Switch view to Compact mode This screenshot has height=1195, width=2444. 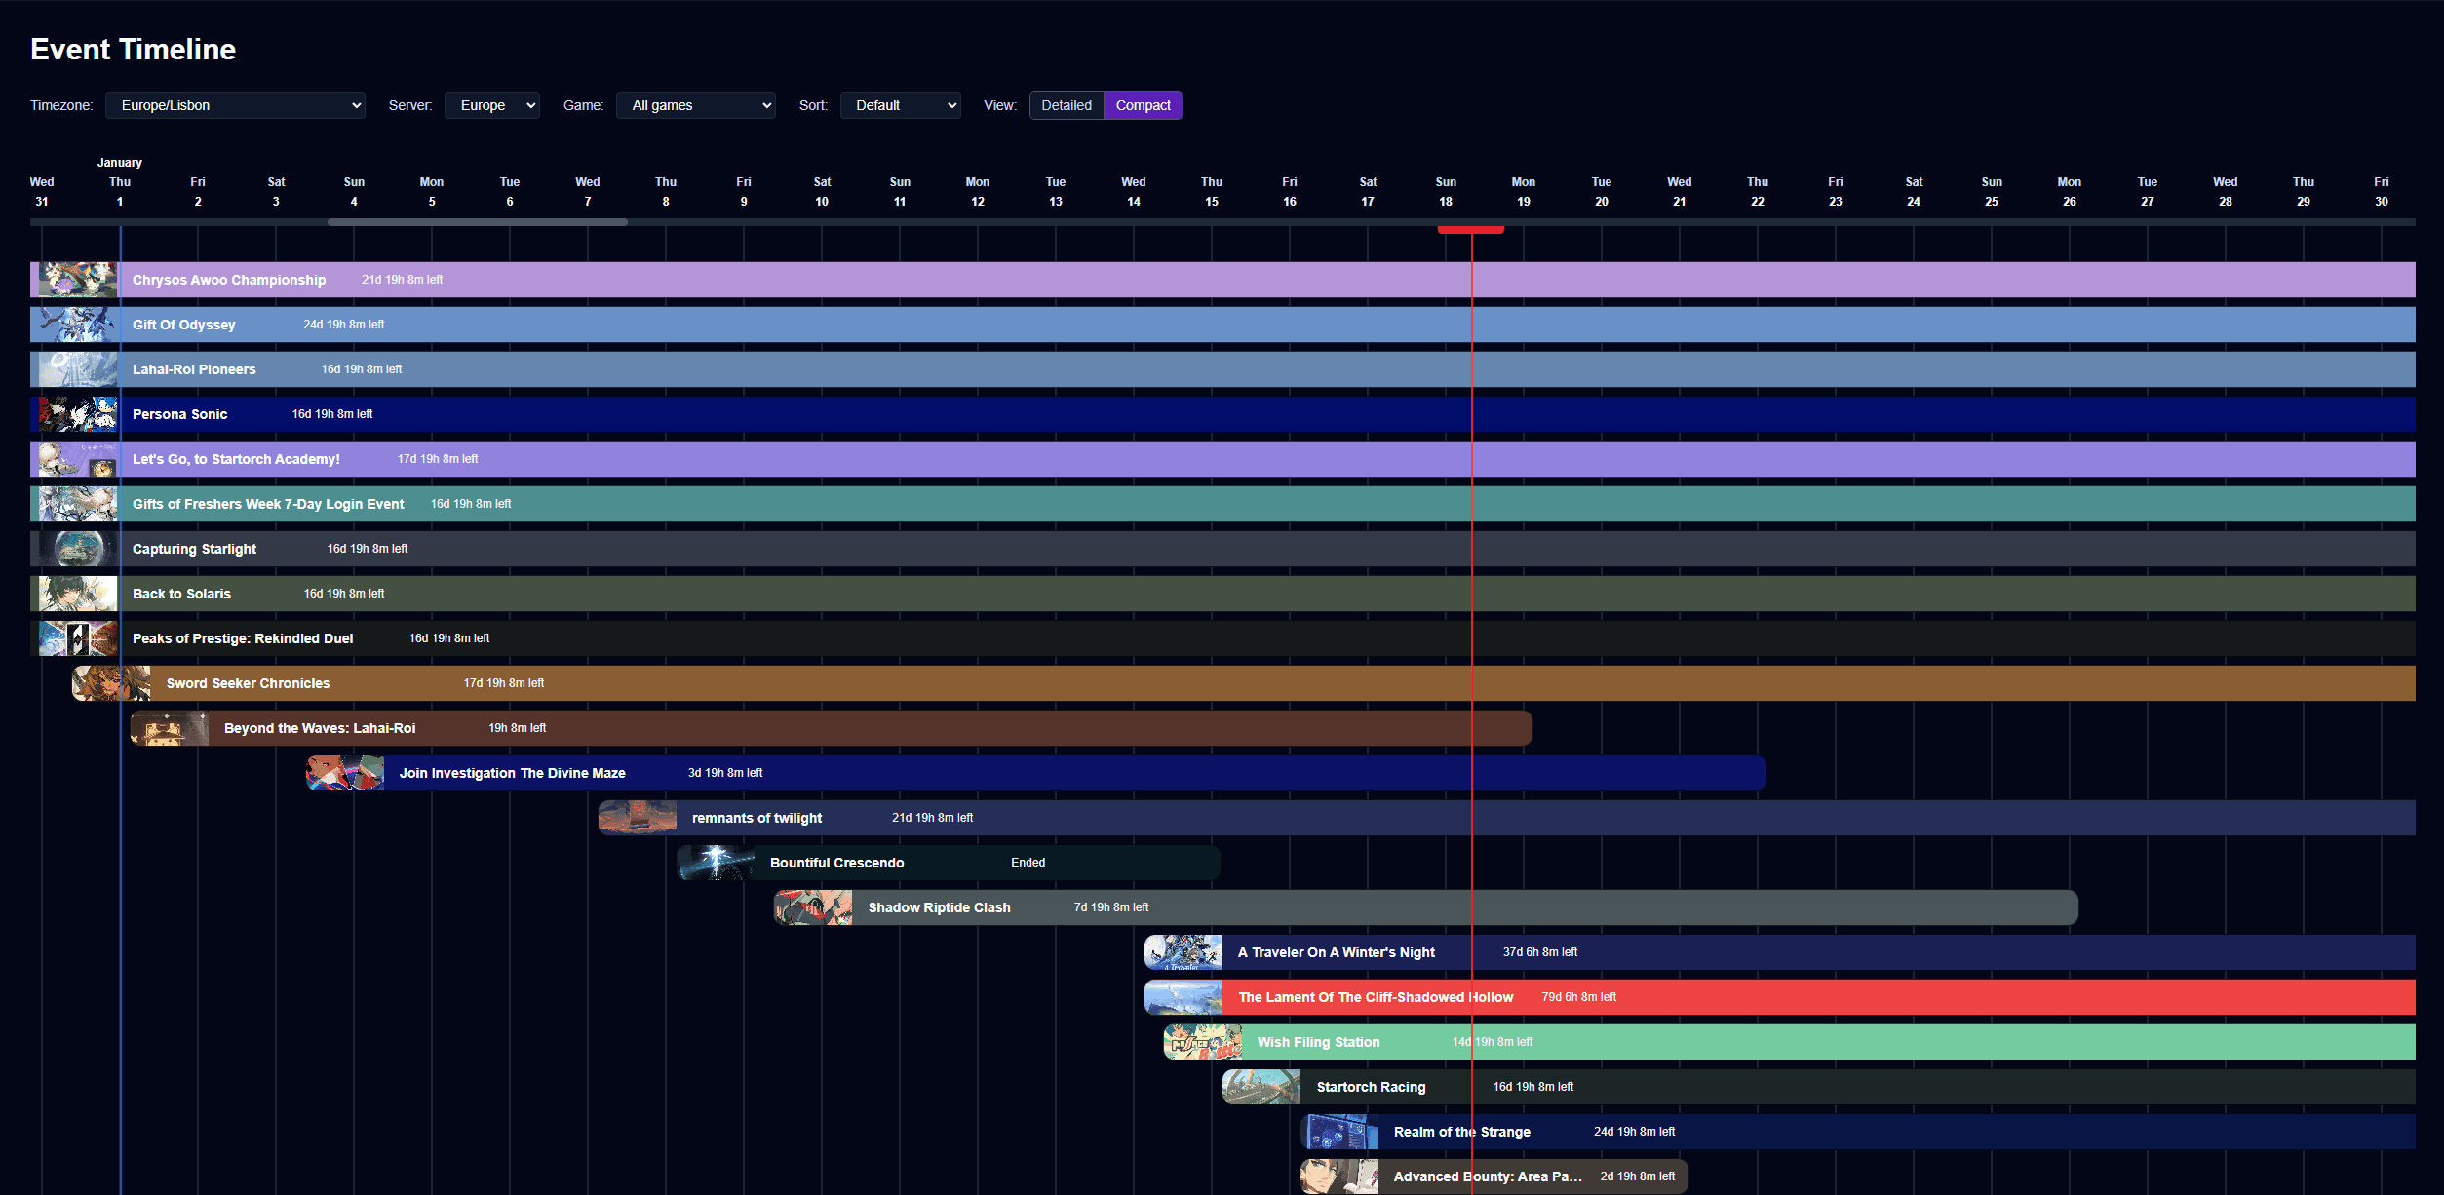1143,105
